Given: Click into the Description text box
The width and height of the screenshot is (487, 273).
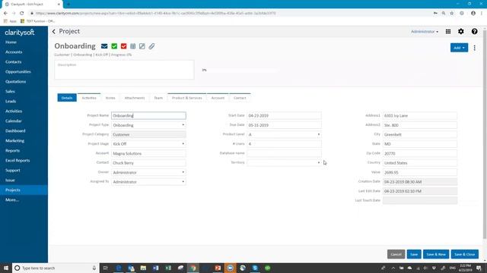Looking at the screenshot, I should (124, 70).
